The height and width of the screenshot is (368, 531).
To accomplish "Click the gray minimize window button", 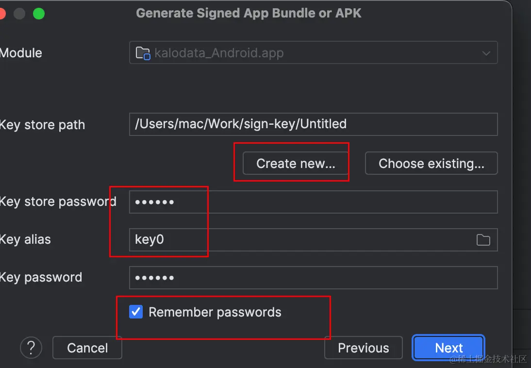I will (19, 14).
